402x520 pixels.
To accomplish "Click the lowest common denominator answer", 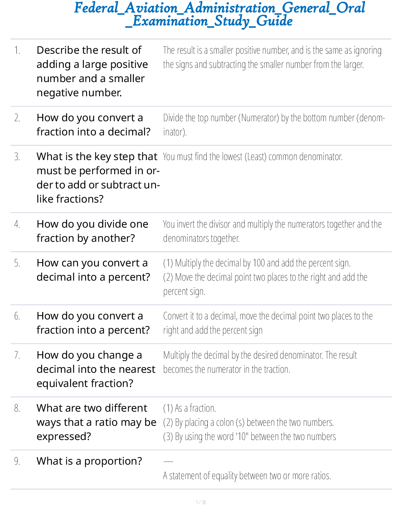I will [x=253, y=157].
